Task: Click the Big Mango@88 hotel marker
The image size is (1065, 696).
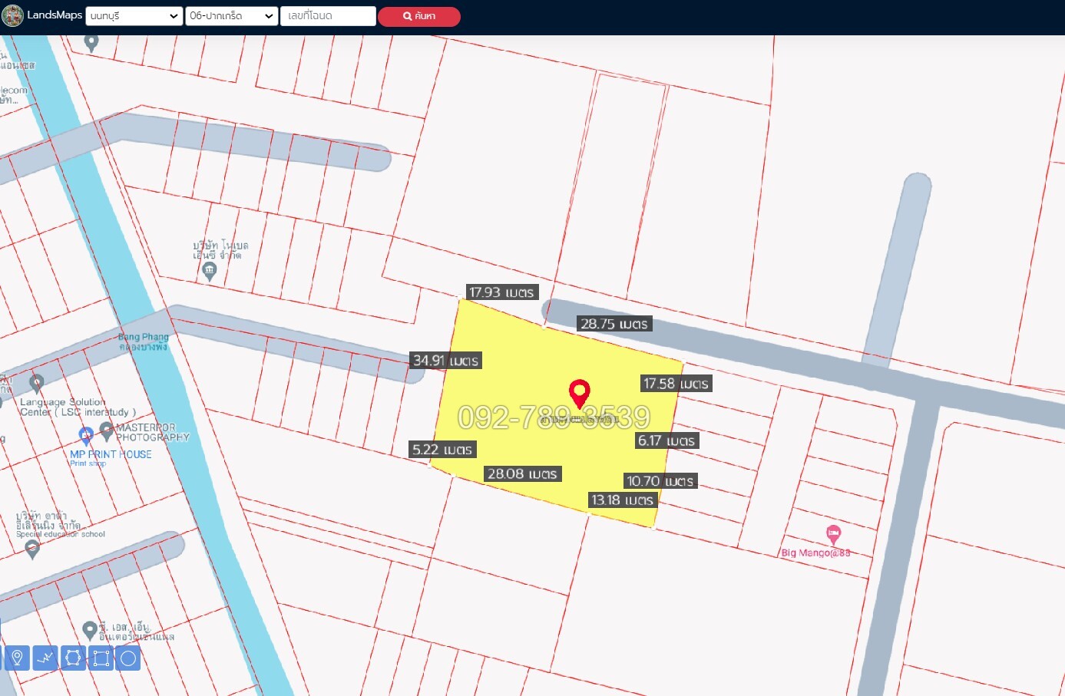Action: 833,533
